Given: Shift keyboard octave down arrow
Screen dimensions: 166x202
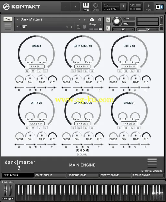Looking at the screenshot, I should point(3,199).
